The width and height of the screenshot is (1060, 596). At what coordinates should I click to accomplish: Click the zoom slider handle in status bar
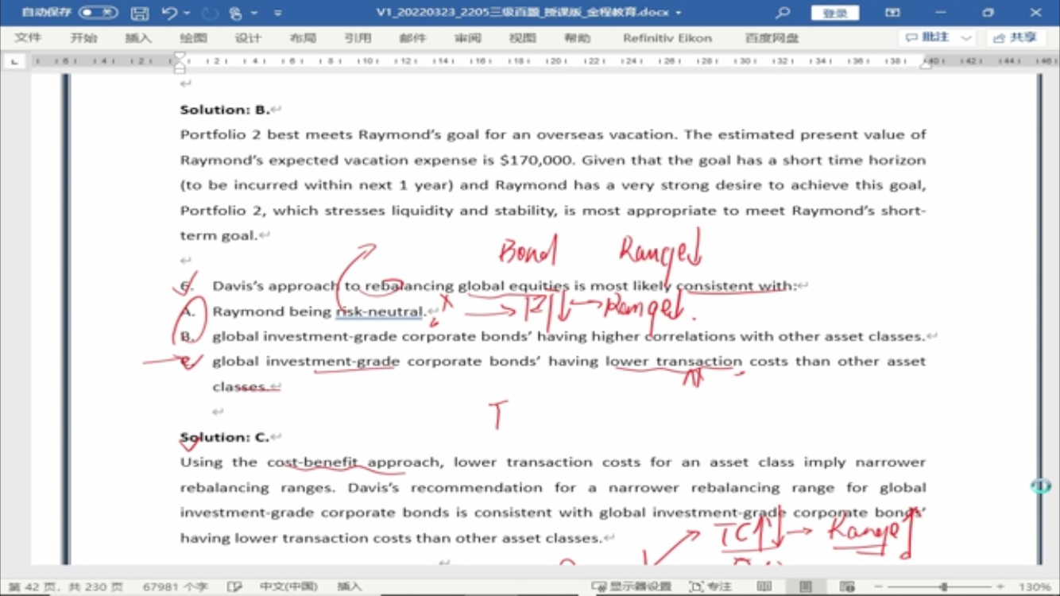point(944,586)
